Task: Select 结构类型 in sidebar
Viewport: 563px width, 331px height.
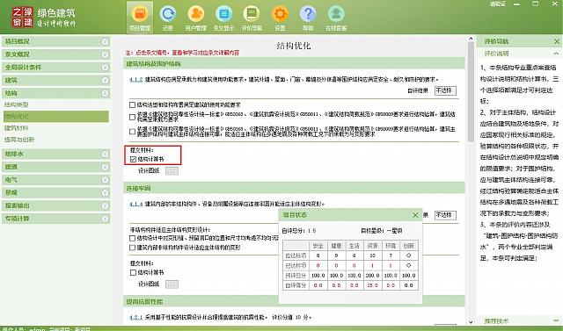Action: 16,105
